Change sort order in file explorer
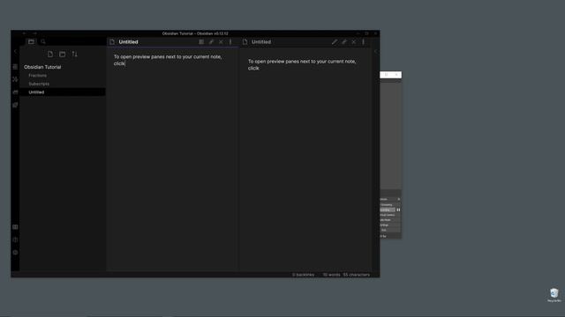 (74, 54)
